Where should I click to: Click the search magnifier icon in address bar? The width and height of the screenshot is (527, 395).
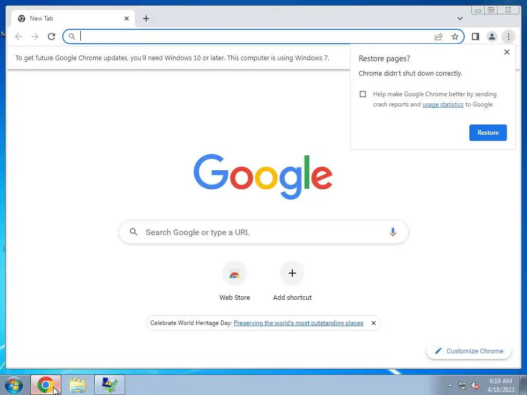tap(72, 37)
